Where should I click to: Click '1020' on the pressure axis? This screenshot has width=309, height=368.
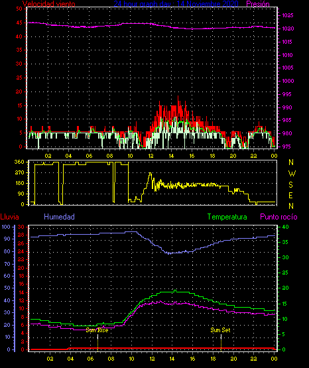pos(288,29)
